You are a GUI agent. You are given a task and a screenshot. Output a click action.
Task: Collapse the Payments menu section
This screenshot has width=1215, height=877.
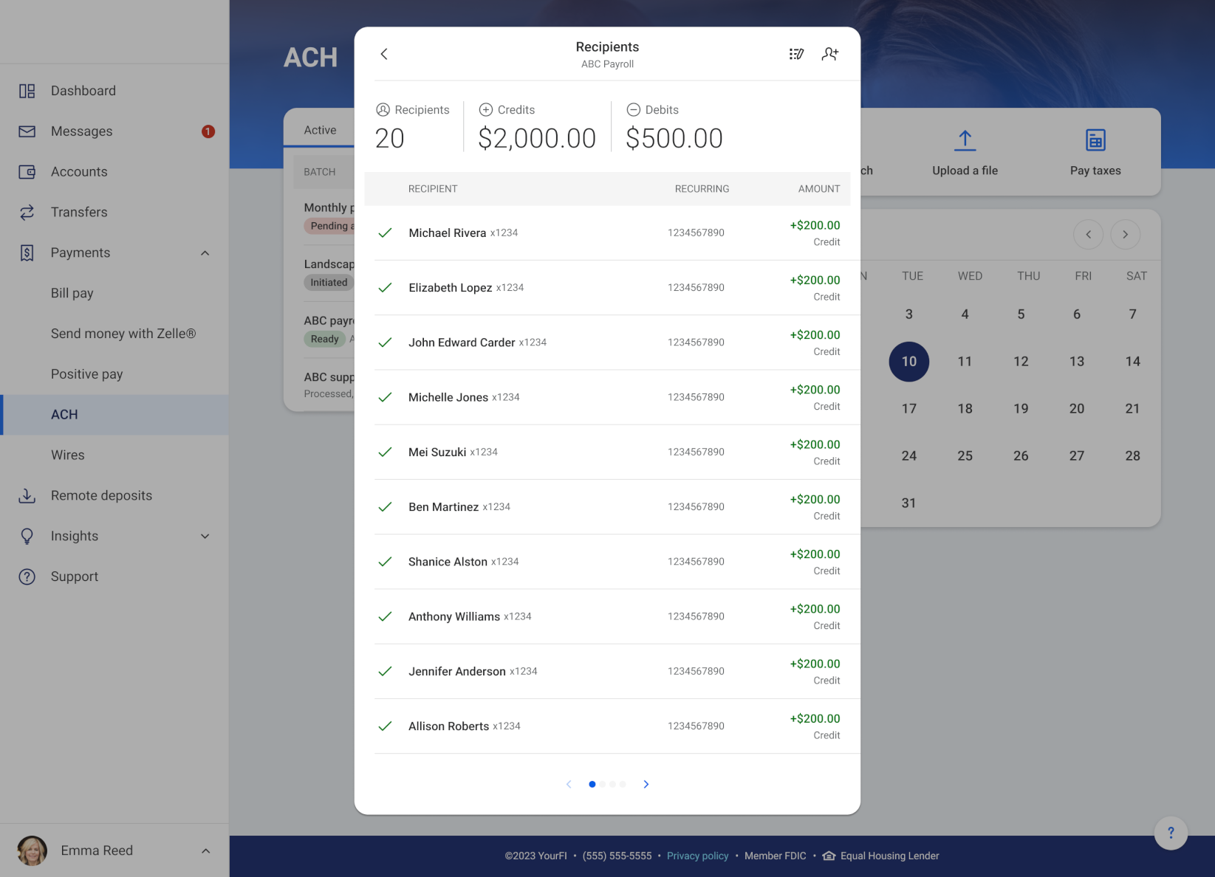205,253
